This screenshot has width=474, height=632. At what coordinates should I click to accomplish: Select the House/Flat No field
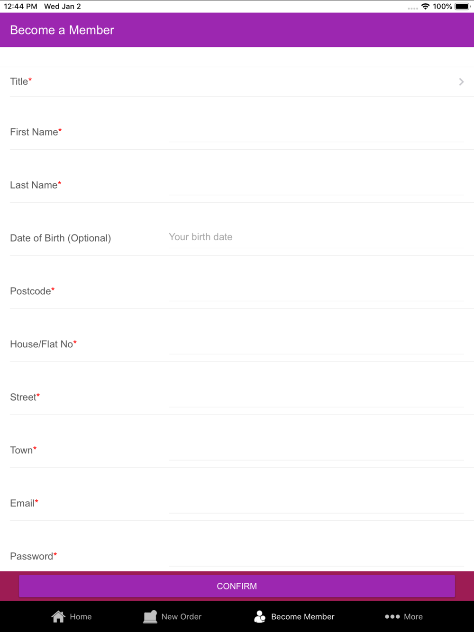[316, 344]
